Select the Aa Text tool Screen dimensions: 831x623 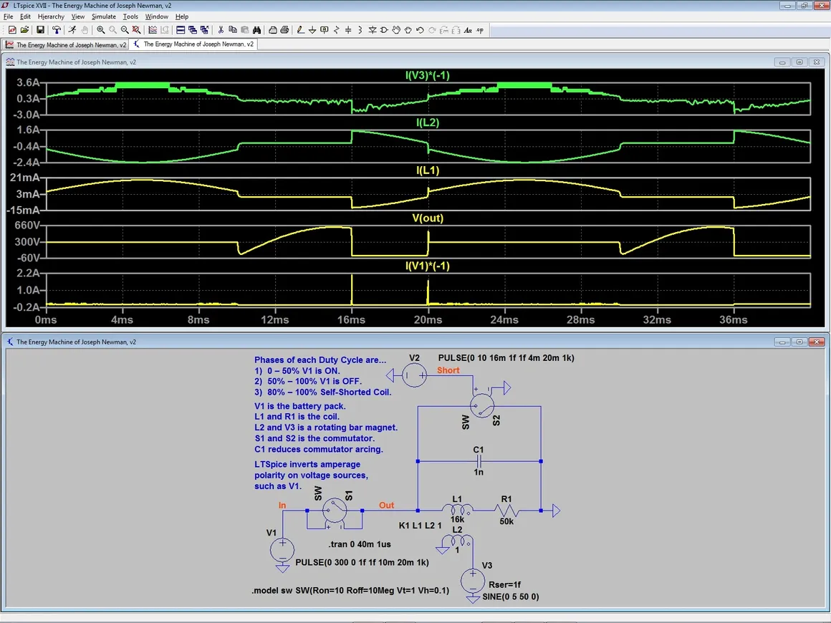coord(468,30)
